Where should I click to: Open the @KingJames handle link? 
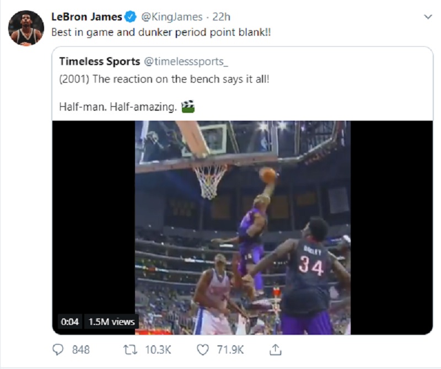point(171,17)
